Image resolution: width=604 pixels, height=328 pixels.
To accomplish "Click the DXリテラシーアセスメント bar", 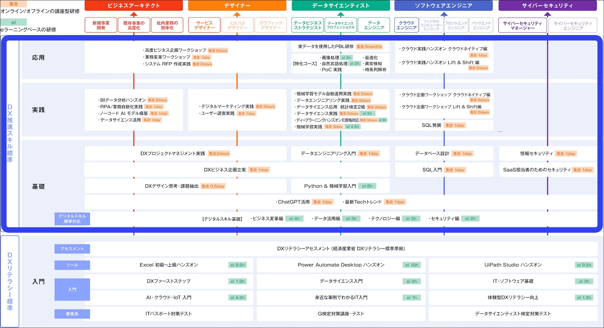I will pos(341,249).
